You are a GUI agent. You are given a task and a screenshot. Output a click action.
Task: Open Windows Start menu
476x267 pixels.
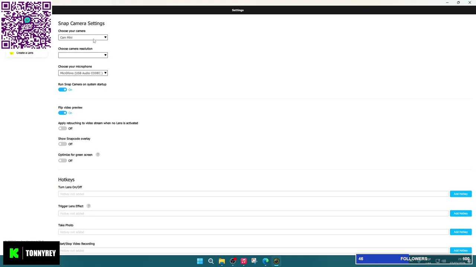(200, 261)
